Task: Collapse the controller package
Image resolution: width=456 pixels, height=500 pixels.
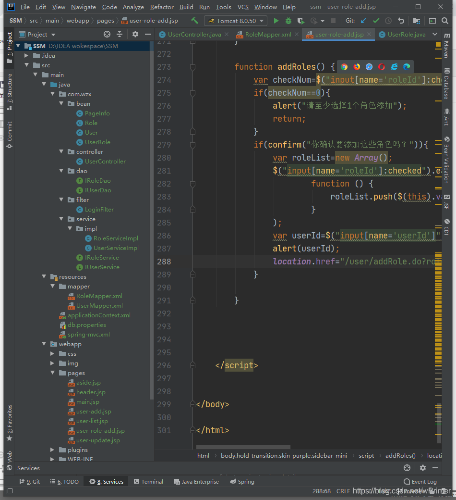Action: [x=61, y=152]
